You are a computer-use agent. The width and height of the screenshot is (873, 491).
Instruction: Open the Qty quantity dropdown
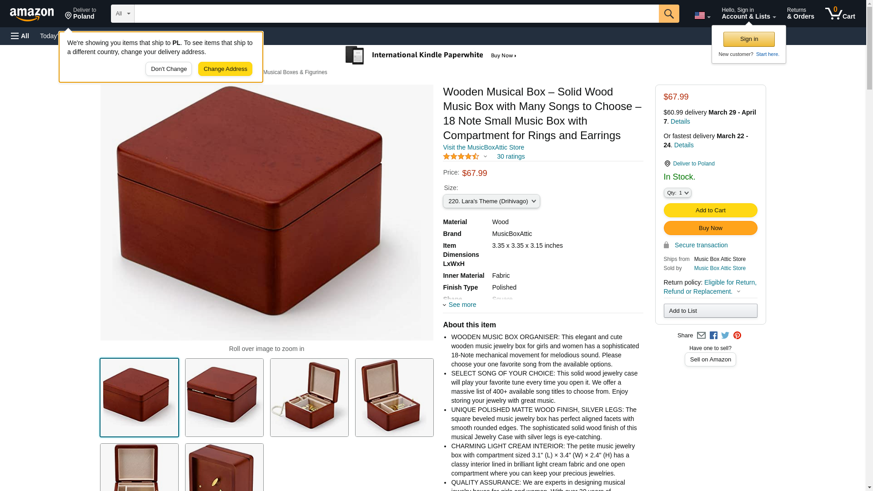(677, 193)
